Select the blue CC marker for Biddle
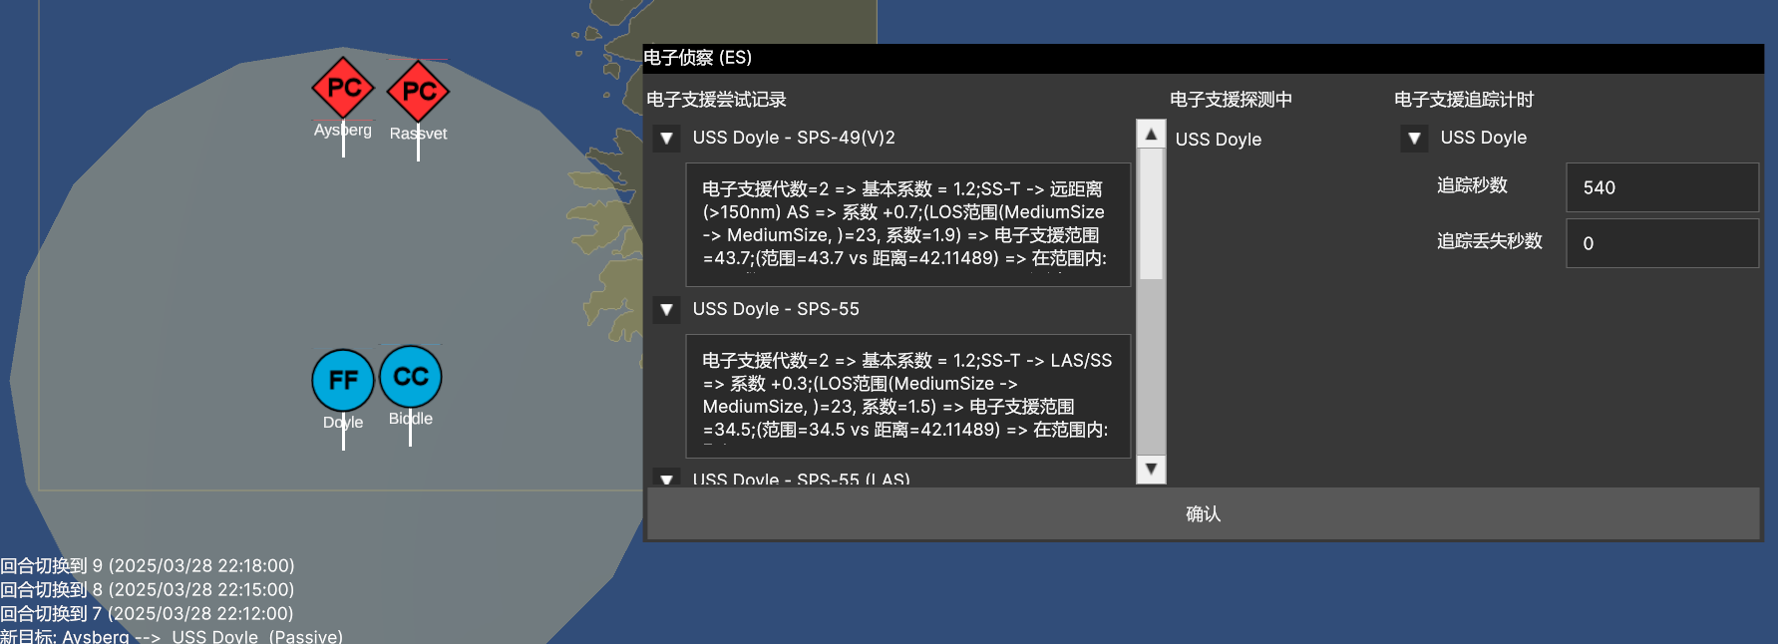This screenshot has width=1778, height=644. 411,376
